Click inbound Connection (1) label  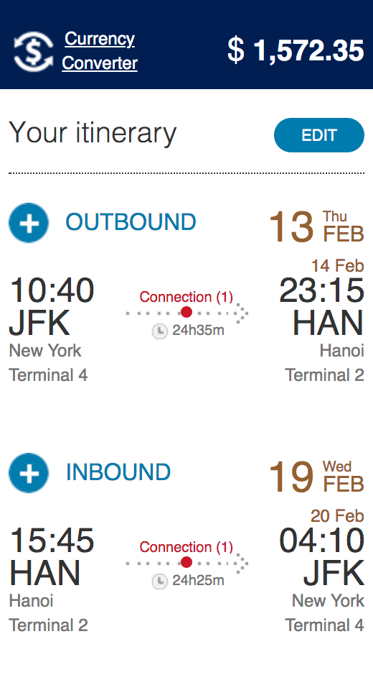coord(186,547)
